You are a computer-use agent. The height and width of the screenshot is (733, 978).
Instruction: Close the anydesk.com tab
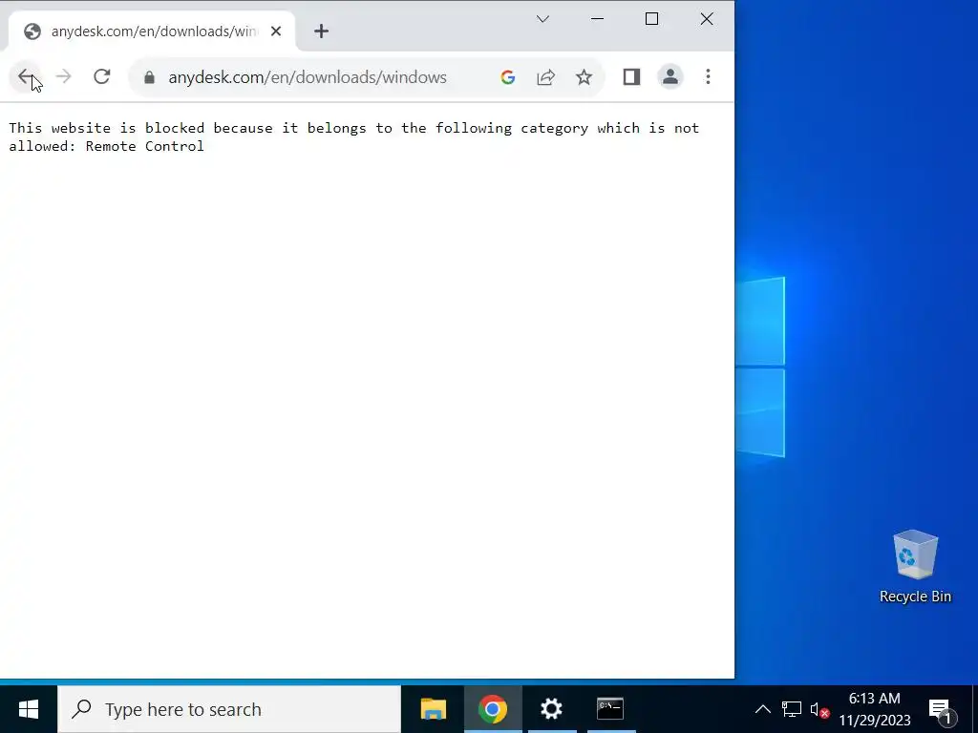tap(276, 31)
